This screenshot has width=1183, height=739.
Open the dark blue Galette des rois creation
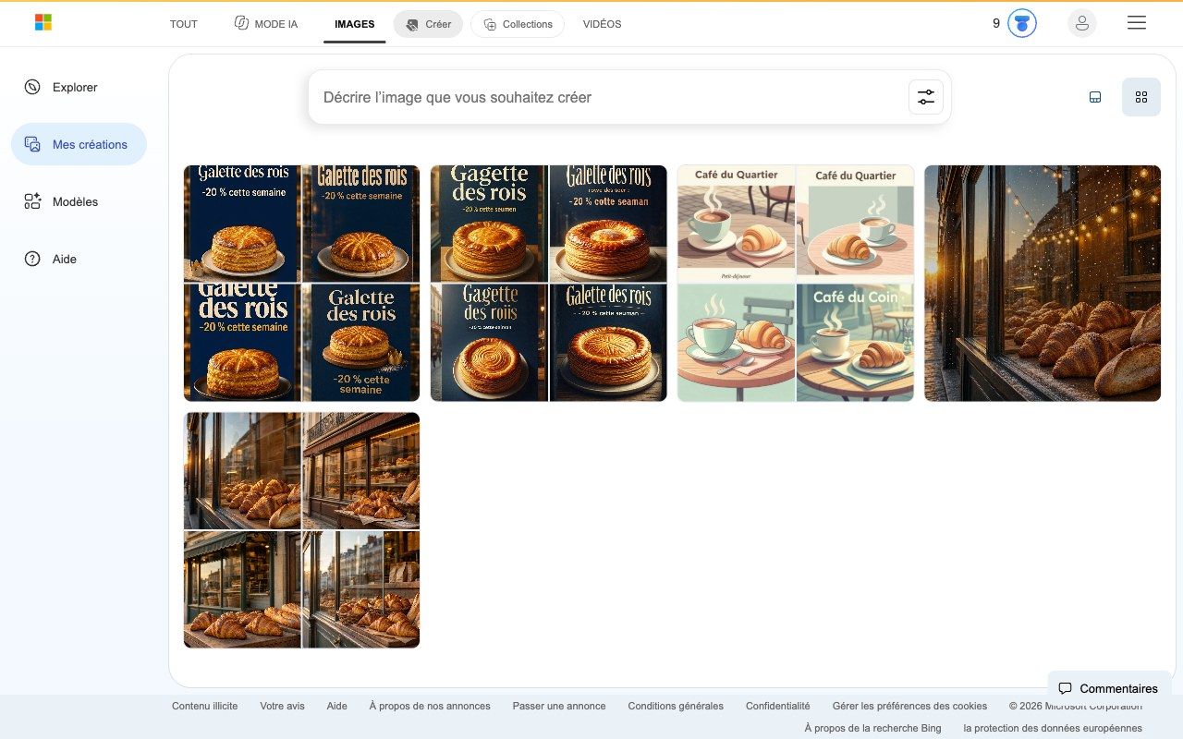coord(301,284)
